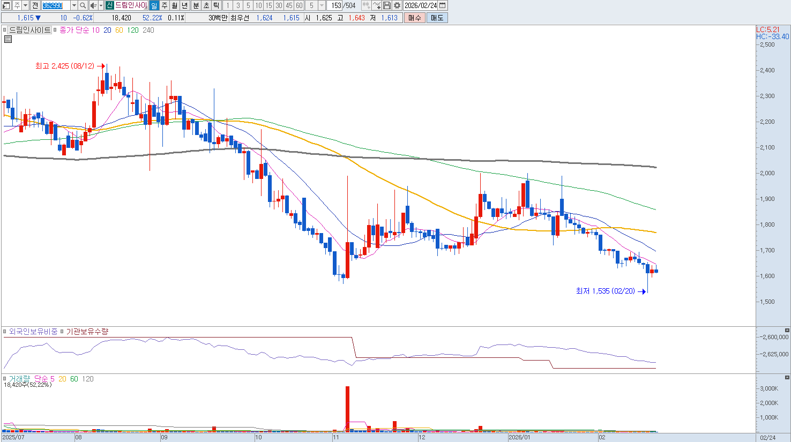Switch chart to 분 (minute) period

(x=196, y=5)
